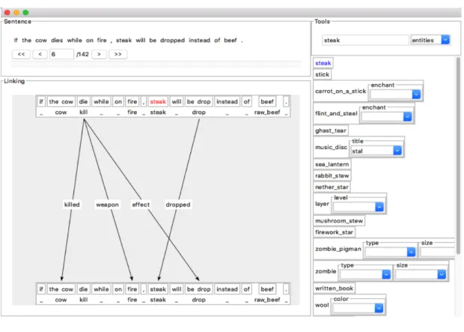
Task: Open the wool color dropdown
Action: 358,308
